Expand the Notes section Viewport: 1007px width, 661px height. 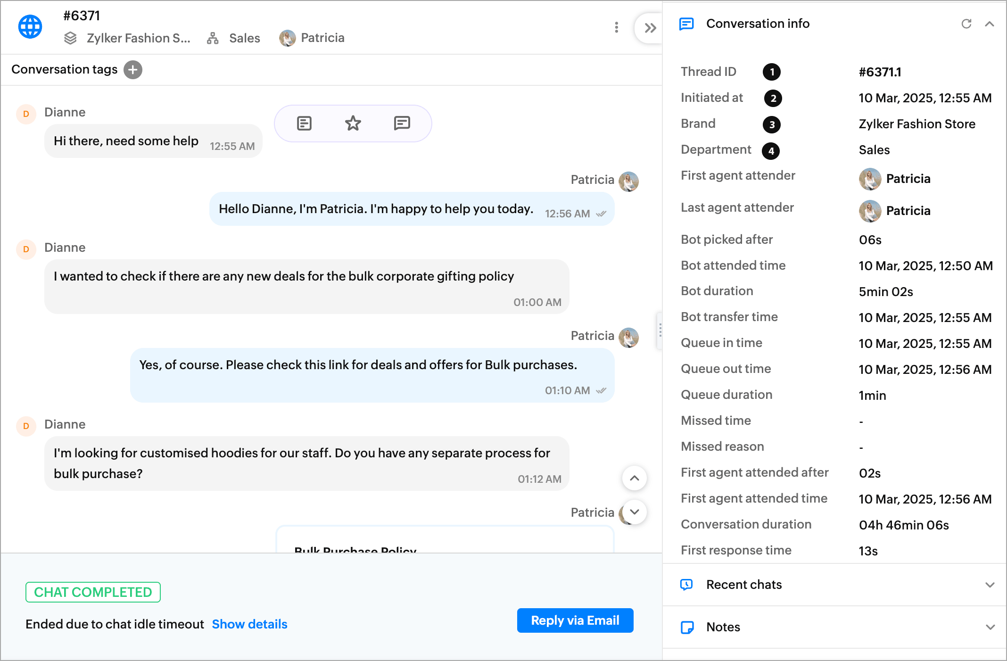click(x=990, y=627)
